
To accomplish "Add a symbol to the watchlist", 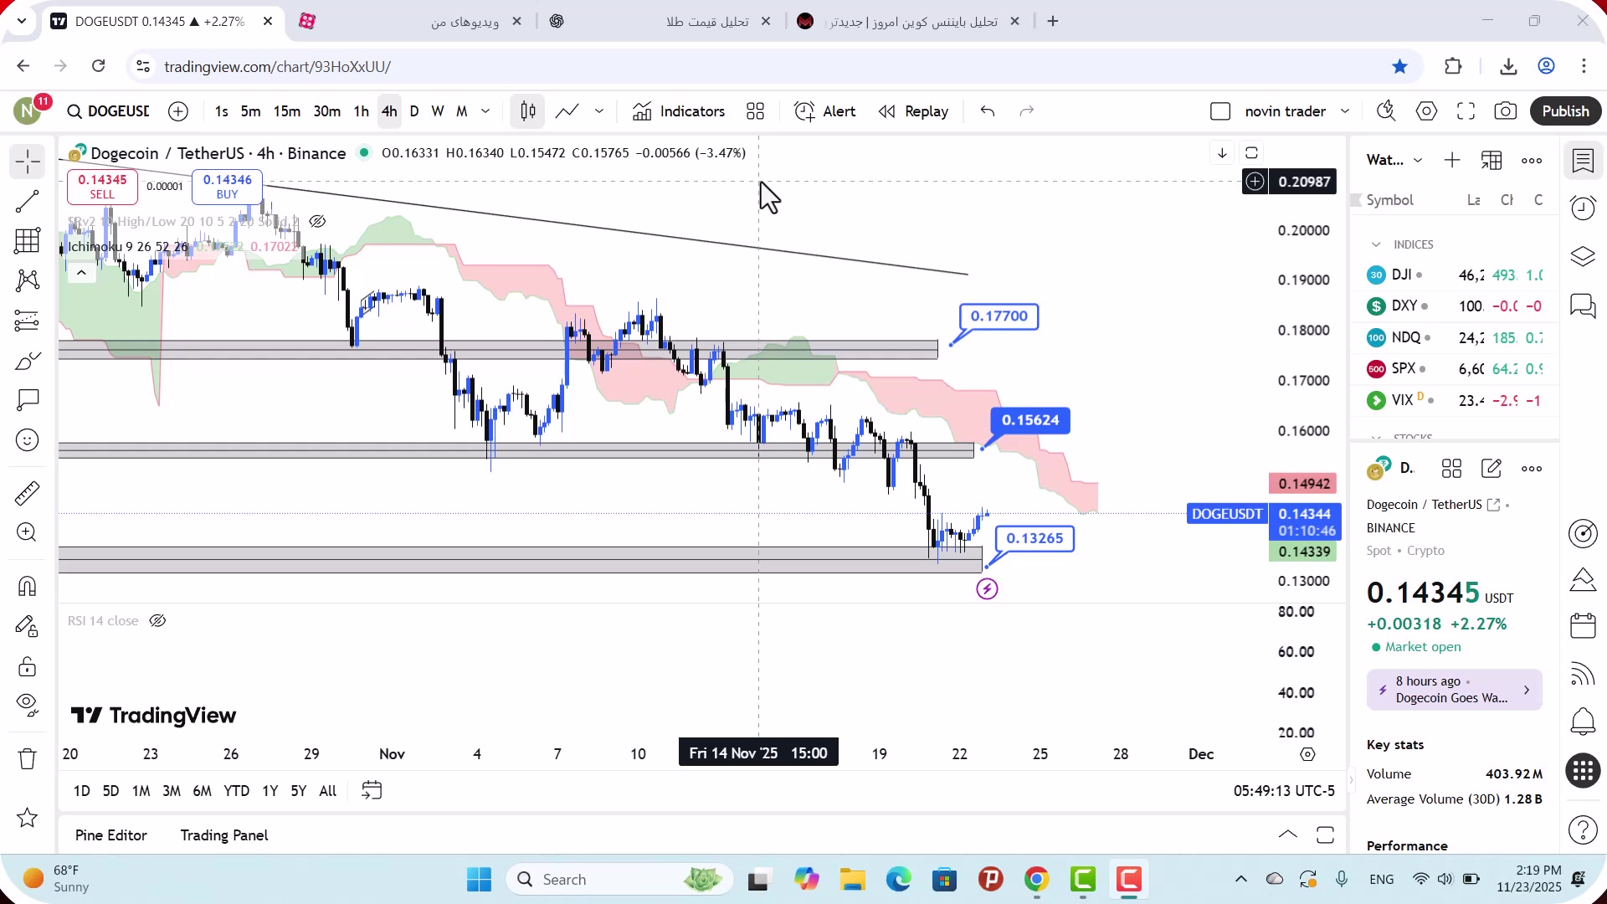I will 1452,160.
